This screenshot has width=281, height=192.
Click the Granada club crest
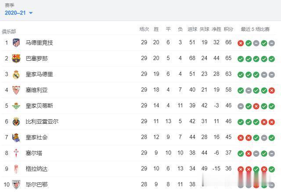16,169
